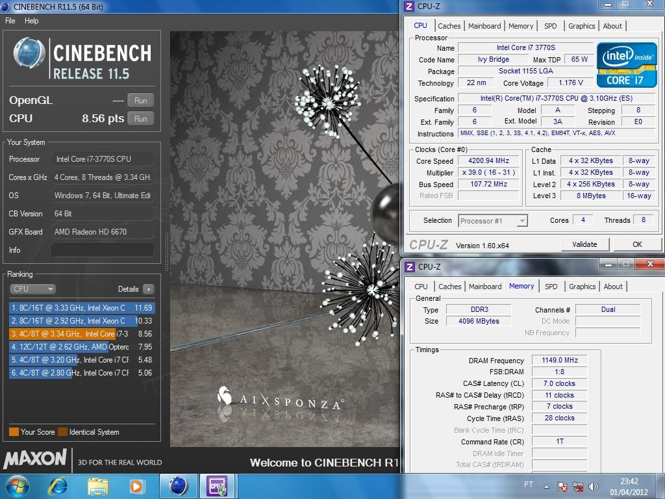Click the Your Score orange legend swatch
The width and height of the screenshot is (665, 499).
14,432
